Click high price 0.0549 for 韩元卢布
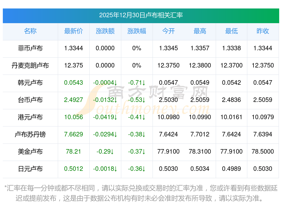This screenshot has width=282, height=207. pos(200,83)
